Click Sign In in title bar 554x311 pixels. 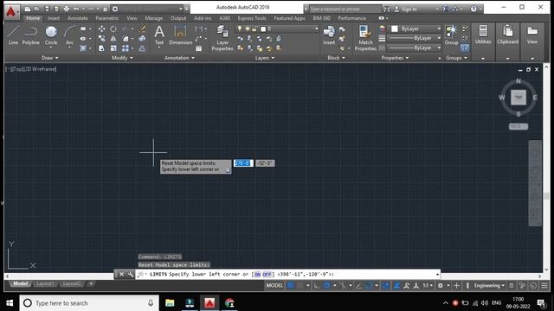(x=409, y=10)
